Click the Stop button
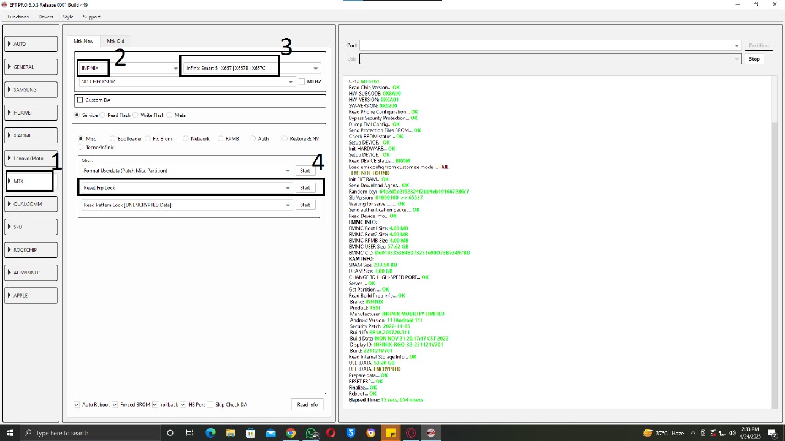Image resolution: width=785 pixels, height=441 pixels. pos(754,59)
